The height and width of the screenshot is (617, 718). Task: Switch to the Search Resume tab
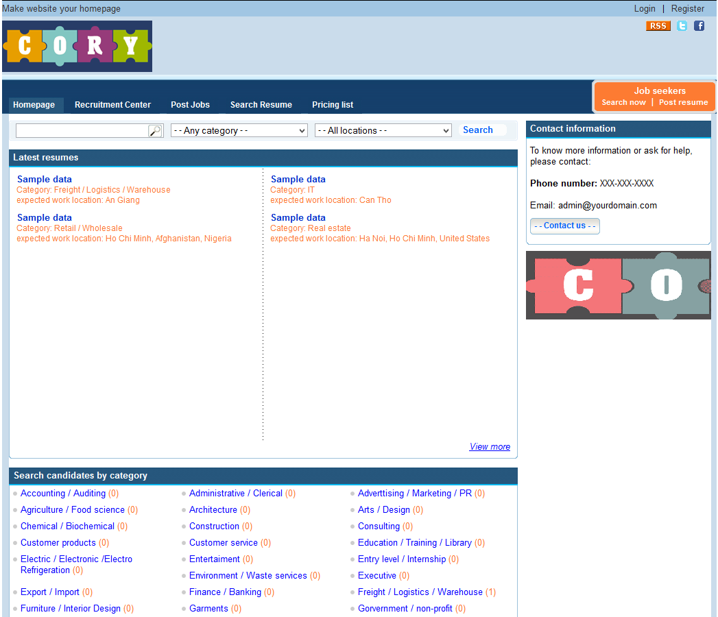click(x=261, y=105)
